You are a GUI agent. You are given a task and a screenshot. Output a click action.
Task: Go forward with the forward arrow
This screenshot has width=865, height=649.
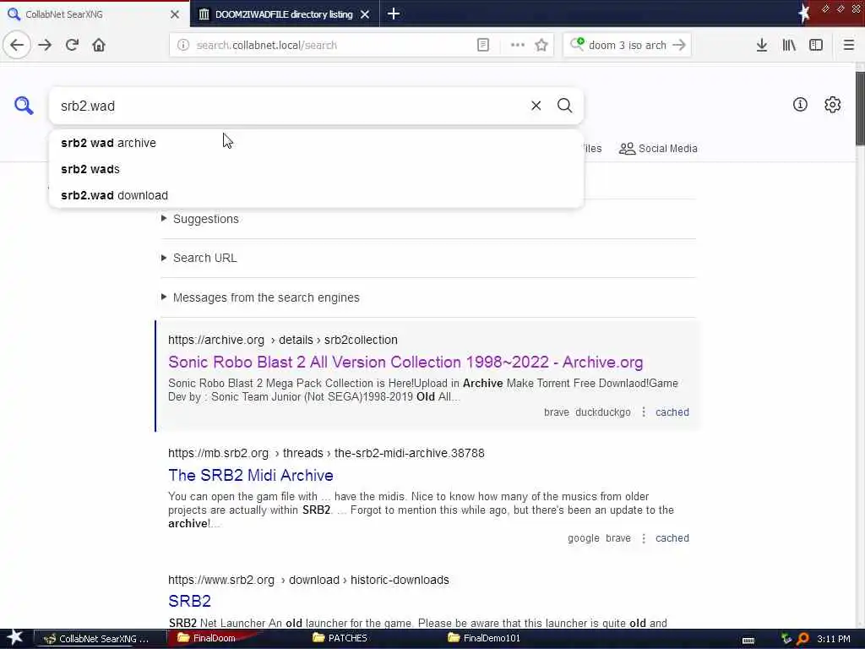(x=46, y=46)
